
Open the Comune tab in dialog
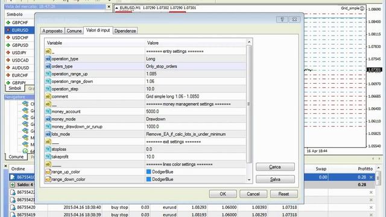point(74,31)
